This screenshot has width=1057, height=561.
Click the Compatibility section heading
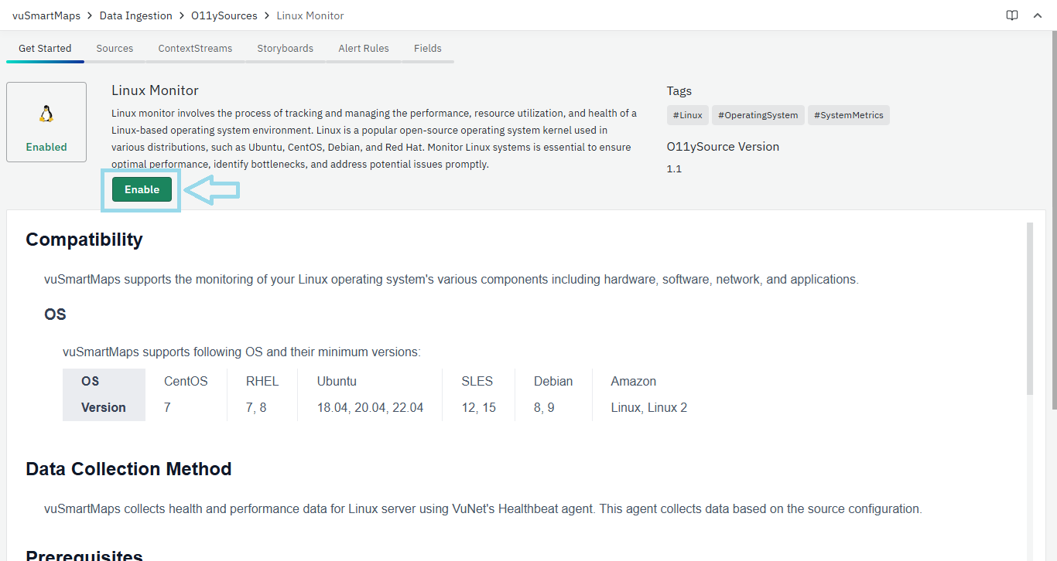[84, 240]
